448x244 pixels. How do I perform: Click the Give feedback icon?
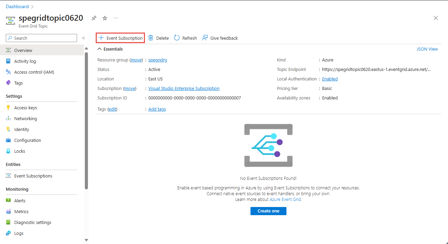(x=205, y=38)
